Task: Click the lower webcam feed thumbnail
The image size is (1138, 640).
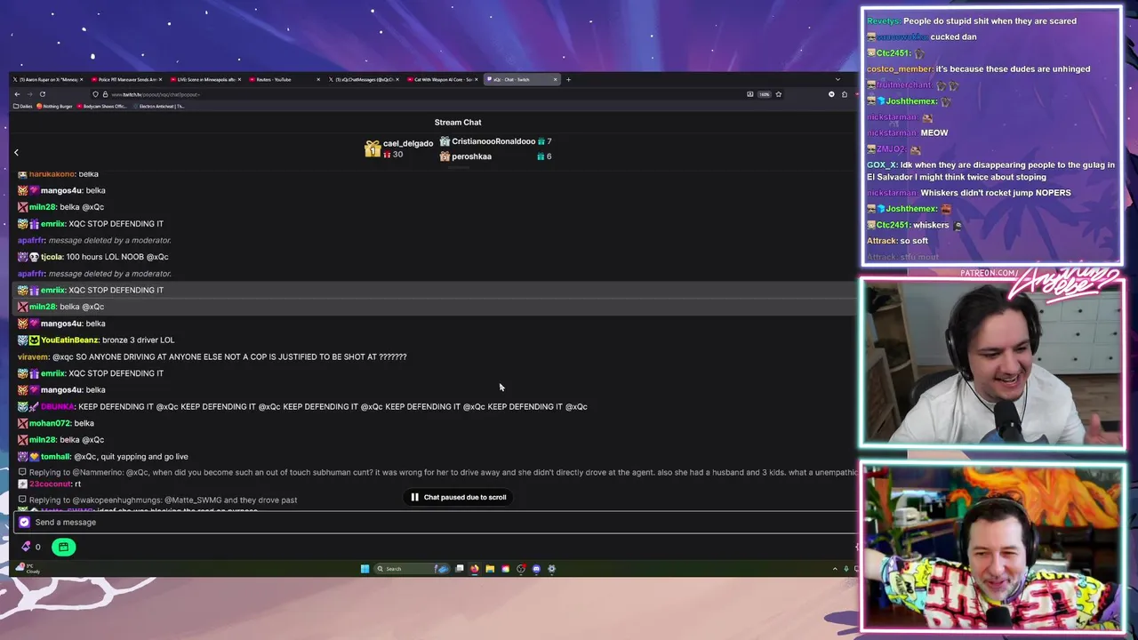Action: pyautogui.click(x=992, y=547)
